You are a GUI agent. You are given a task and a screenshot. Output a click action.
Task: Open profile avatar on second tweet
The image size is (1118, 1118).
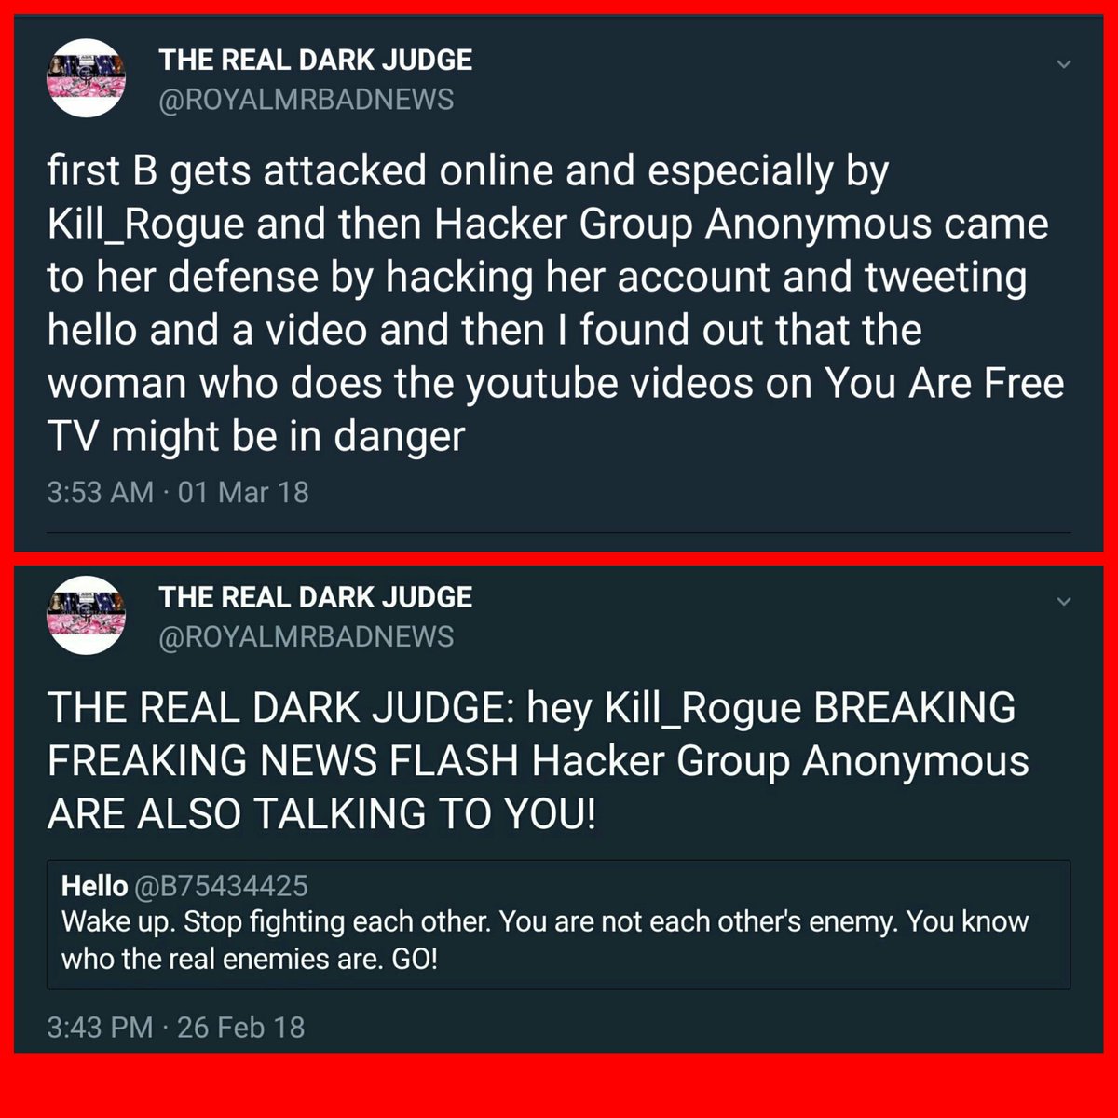click(x=86, y=615)
